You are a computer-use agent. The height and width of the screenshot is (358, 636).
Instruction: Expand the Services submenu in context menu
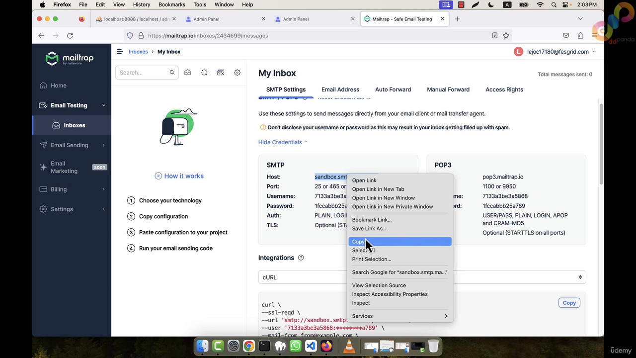400,316
